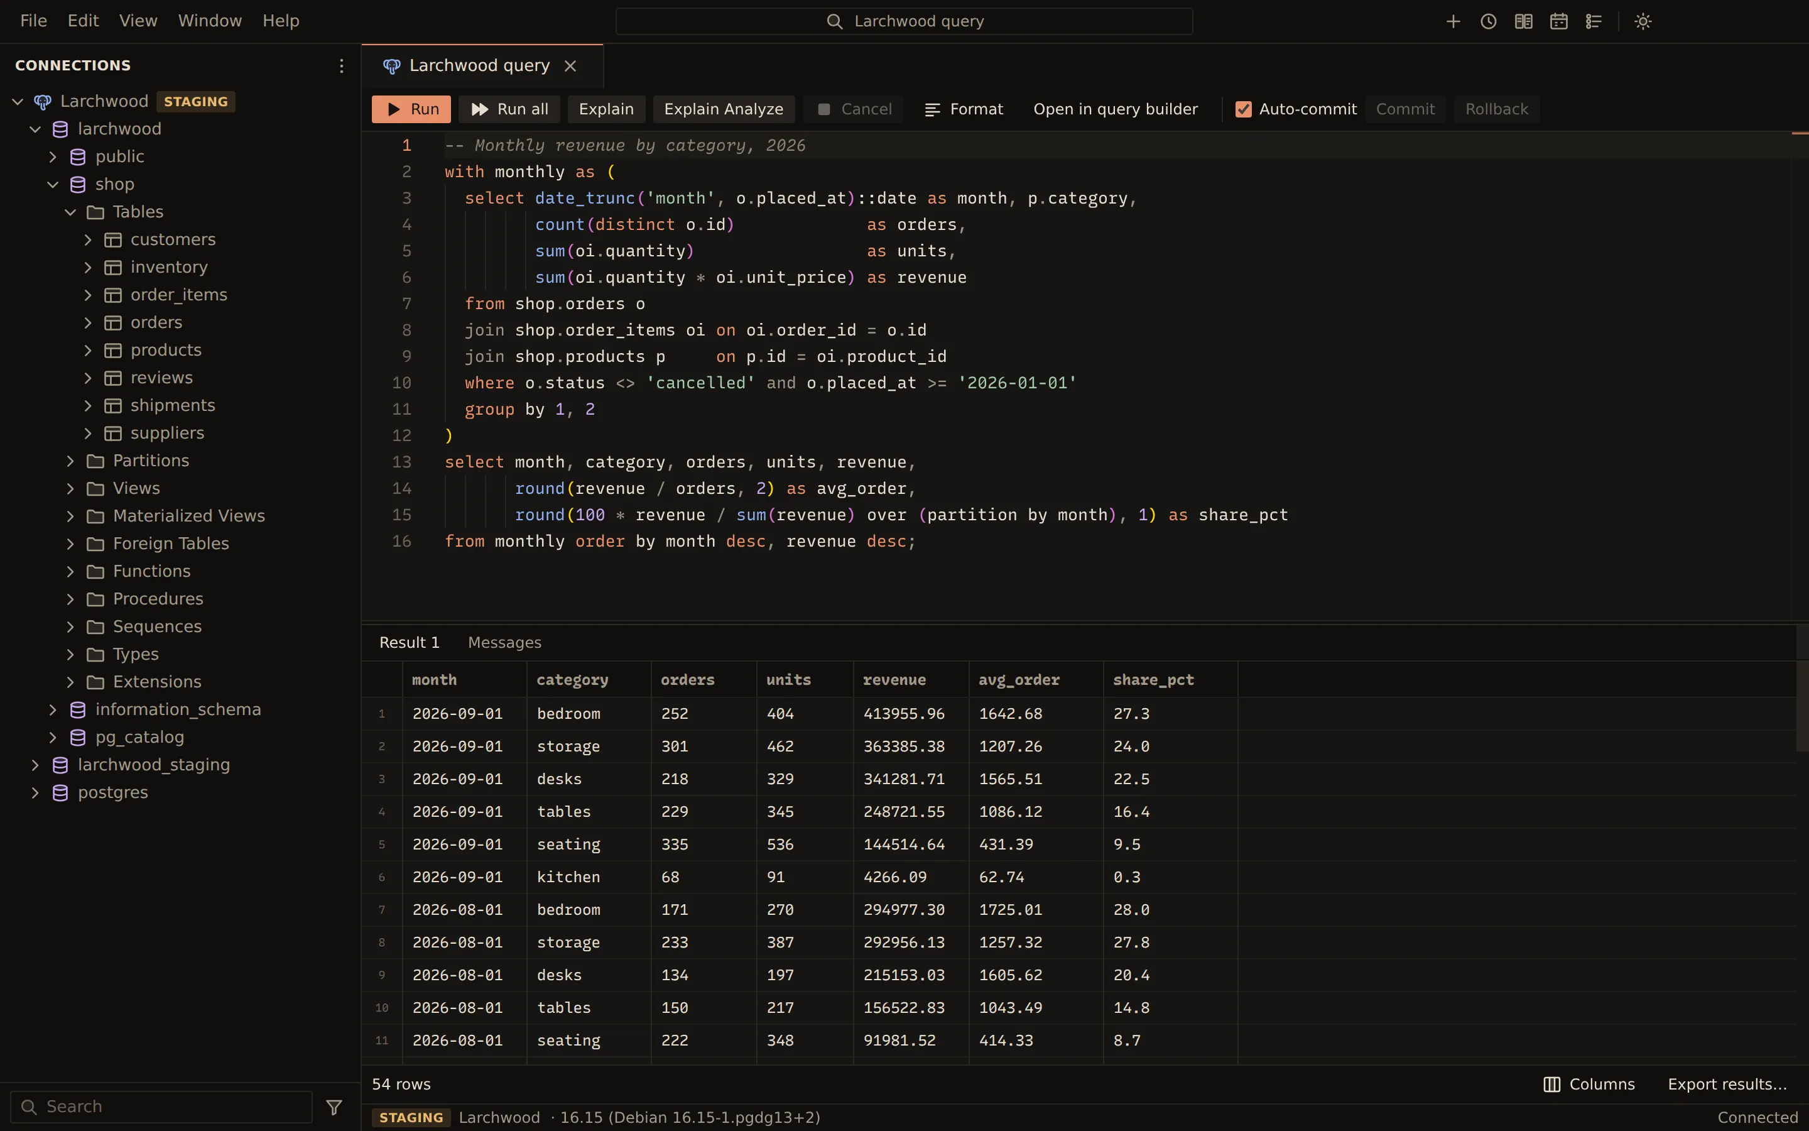
Task: Collapse the Larchwood connection node
Action: tap(18, 102)
